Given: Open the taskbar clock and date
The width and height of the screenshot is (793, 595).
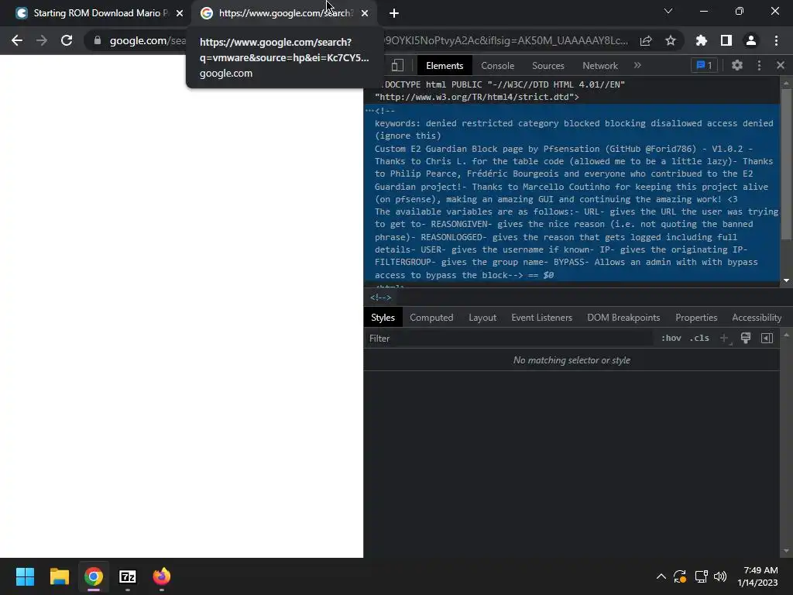Looking at the screenshot, I should coord(757,576).
